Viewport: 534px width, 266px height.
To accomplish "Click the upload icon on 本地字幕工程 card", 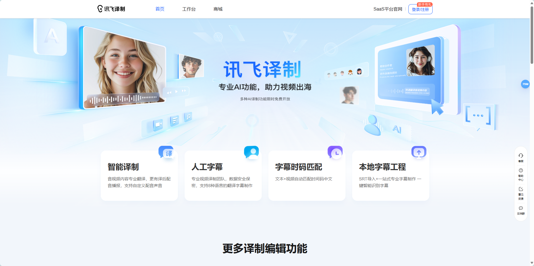I will click(x=419, y=152).
